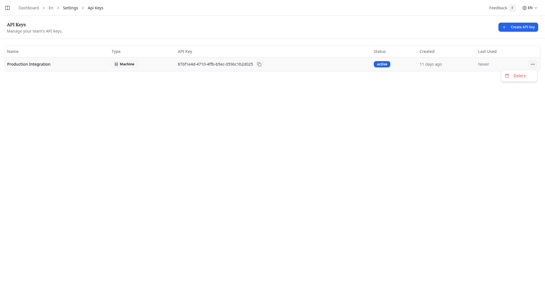Viewport: 545px width, 281px height.
Task: Open the breadcrumb chevron after Settings
Action: [83, 8]
